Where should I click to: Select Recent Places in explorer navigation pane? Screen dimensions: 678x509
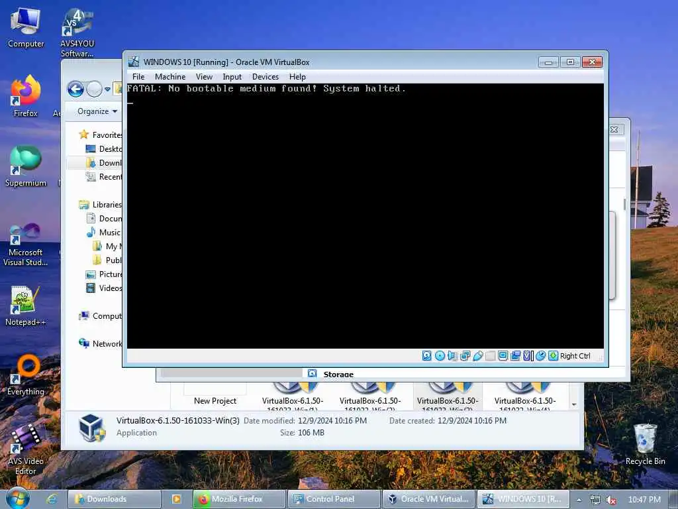point(104,176)
